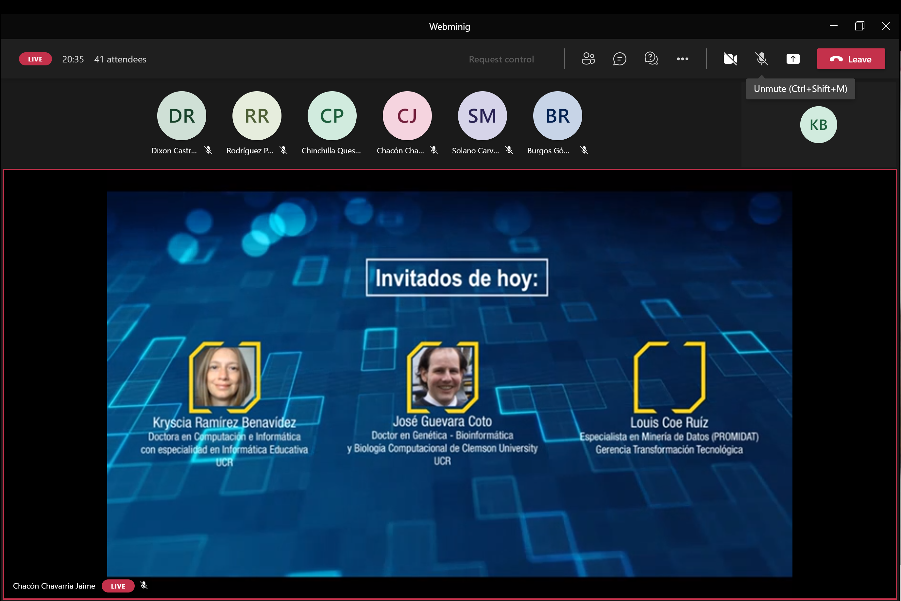
Task: Select the DR Dixon Castr participant avatar
Action: (182, 116)
